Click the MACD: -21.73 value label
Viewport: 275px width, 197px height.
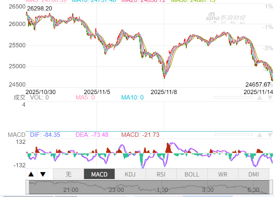140,135
